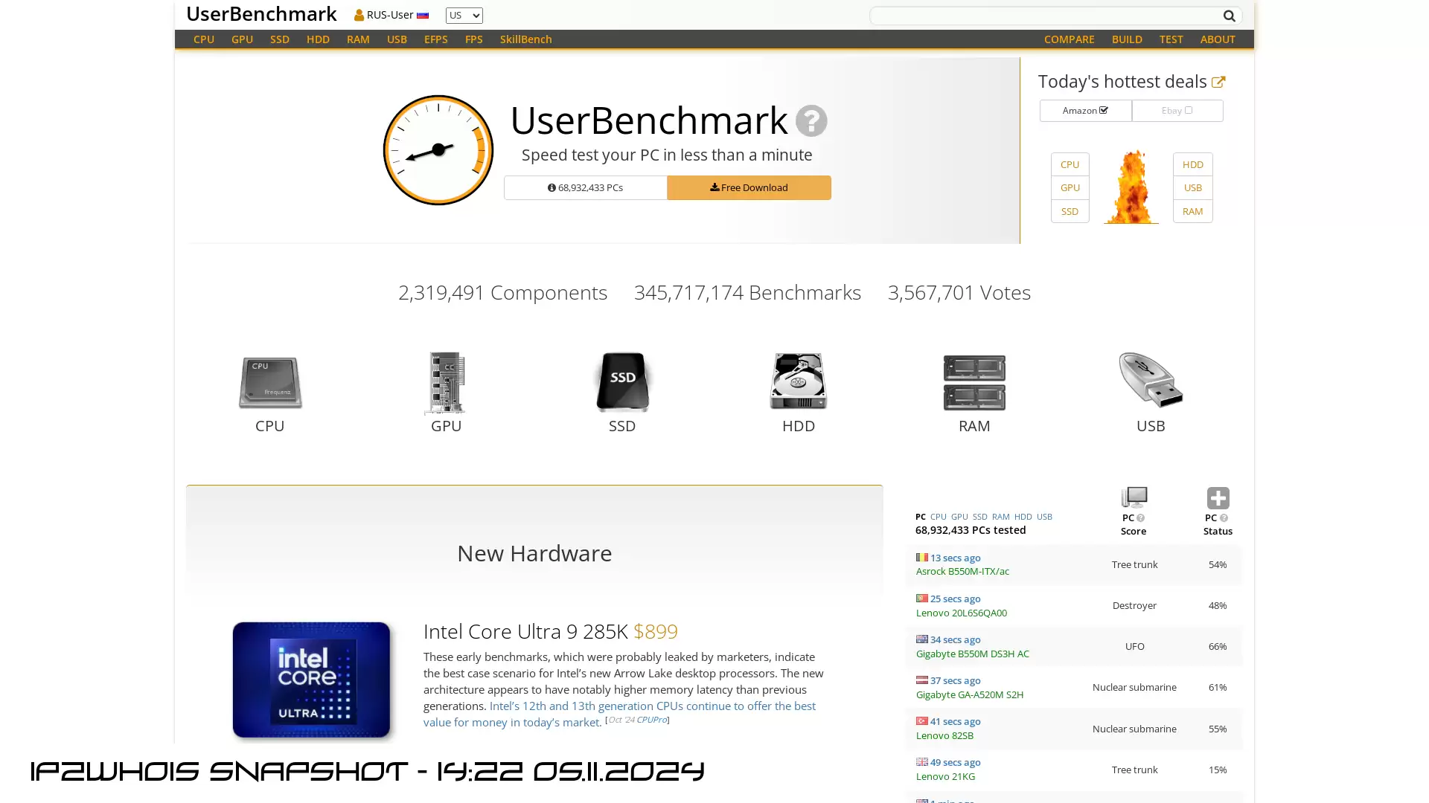Open Lenovo 20L6S6QA00 result
Image resolution: width=1429 pixels, height=803 pixels.
(961, 613)
